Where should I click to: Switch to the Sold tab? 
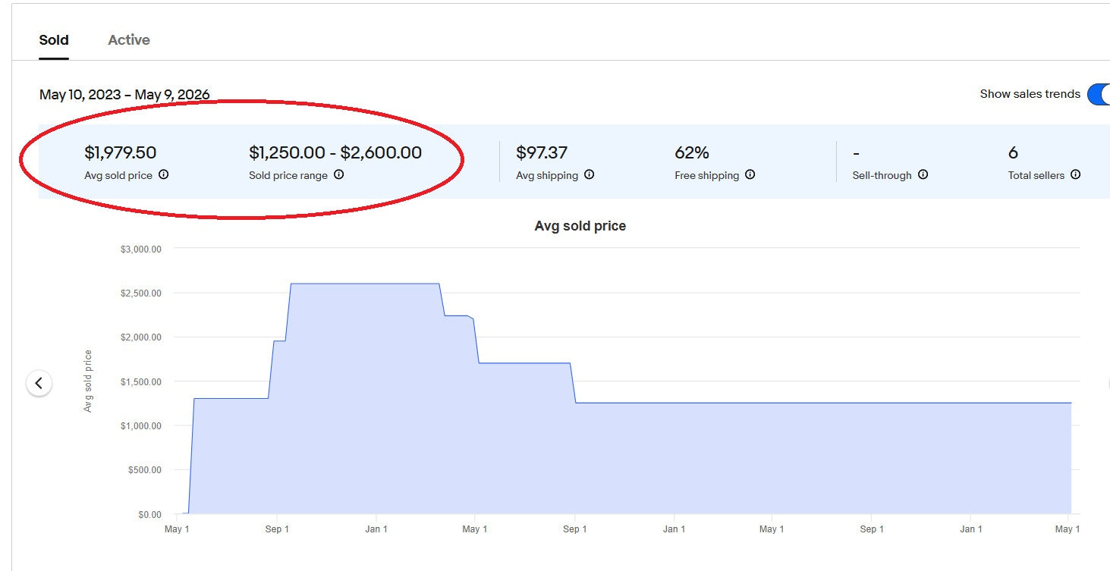(x=54, y=40)
